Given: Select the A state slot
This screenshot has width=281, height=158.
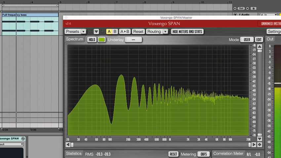Looking at the screenshot, I should [x=109, y=31].
